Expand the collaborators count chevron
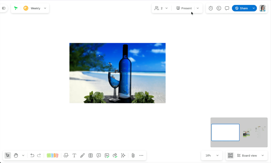Viewport: 271px width, 163px height. click(x=167, y=8)
